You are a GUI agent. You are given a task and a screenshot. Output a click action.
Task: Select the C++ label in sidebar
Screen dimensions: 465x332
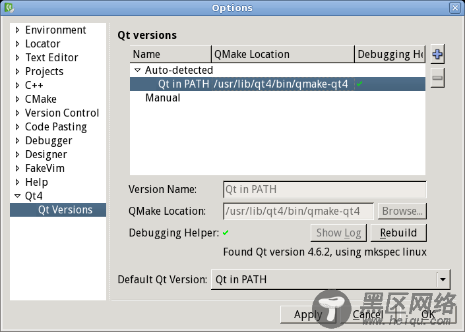tap(34, 85)
